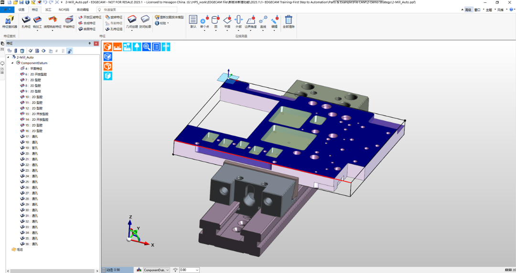Screen dimensions: 516x273
Task: Select tree item 4: 平面特征
Action: (x=31, y=69)
